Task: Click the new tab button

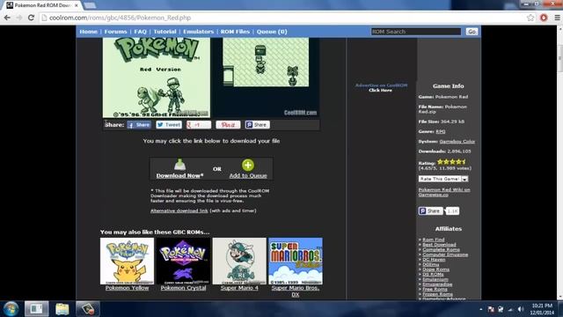Action: coord(90,5)
